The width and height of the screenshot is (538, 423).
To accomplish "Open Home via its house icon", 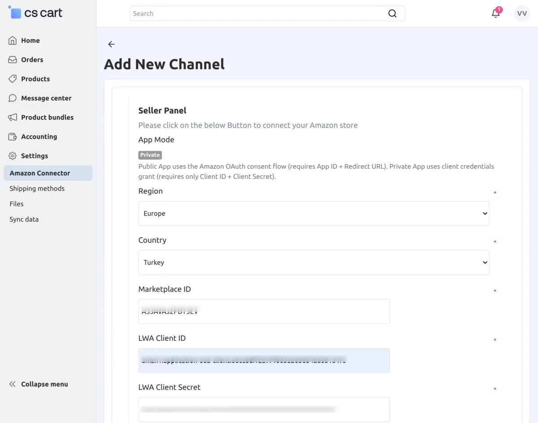I will (x=13, y=40).
